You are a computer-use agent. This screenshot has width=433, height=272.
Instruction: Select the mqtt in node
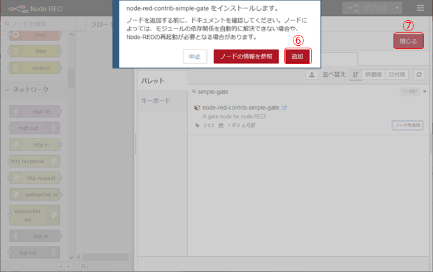35,111
